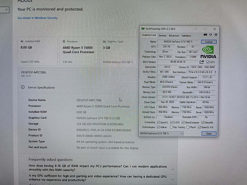Toggle the DirectCompute checkbox

[183, 122]
